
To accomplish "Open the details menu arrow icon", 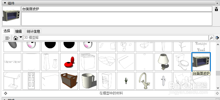I will tap(217, 38).
